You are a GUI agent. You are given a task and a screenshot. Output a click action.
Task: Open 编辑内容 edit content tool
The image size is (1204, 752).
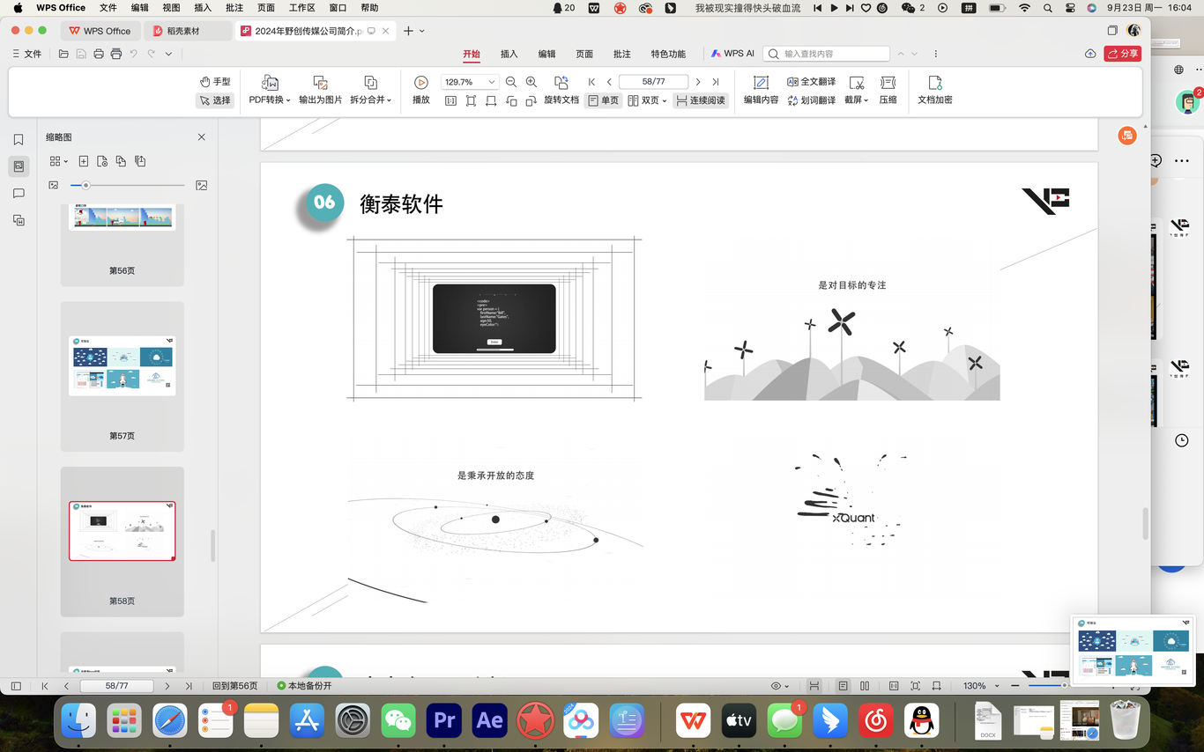761,91
